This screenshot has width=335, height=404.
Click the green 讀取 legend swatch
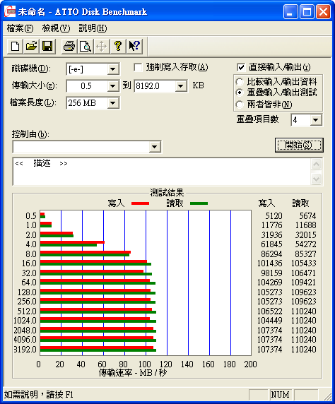199,203
